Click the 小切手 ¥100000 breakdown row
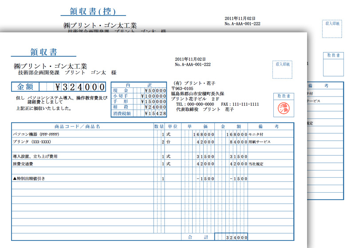Image resolution: width=355 pixels, height=248 pixels. click(139, 96)
